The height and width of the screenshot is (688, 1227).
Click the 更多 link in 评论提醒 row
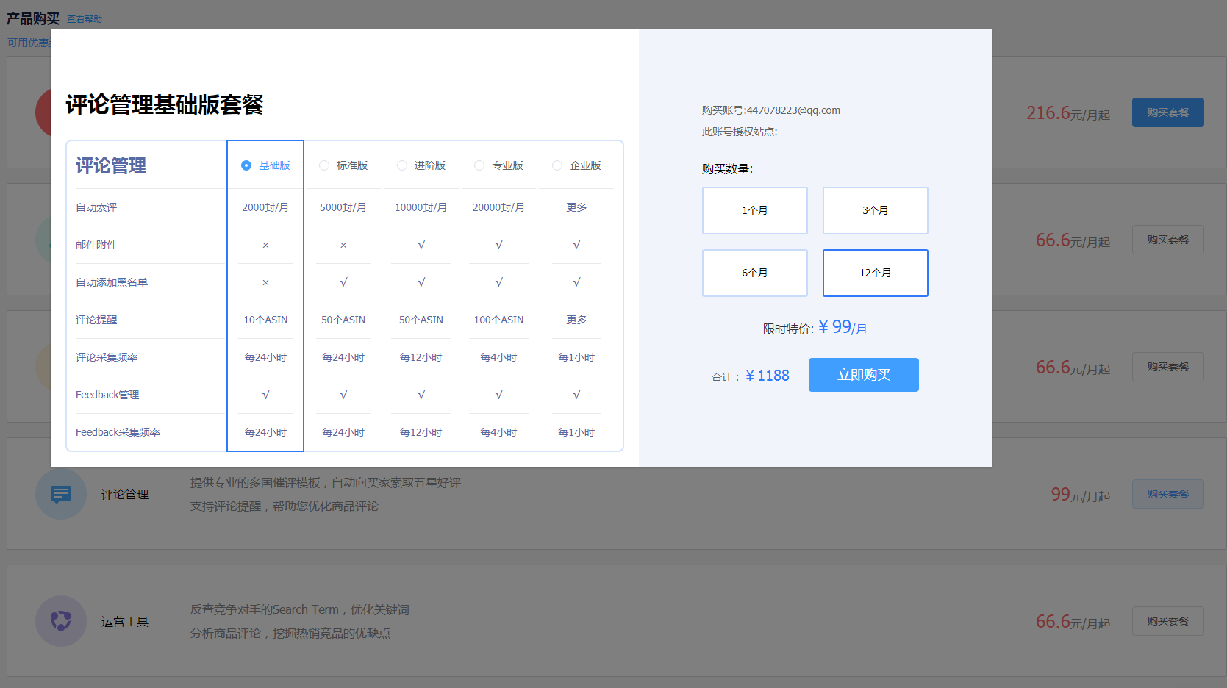tap(576, 320)
